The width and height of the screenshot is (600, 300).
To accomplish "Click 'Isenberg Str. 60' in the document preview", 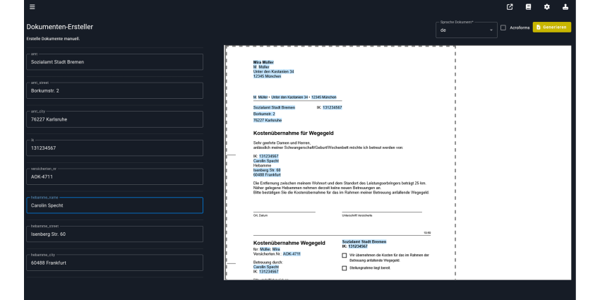I will (267, 170).
